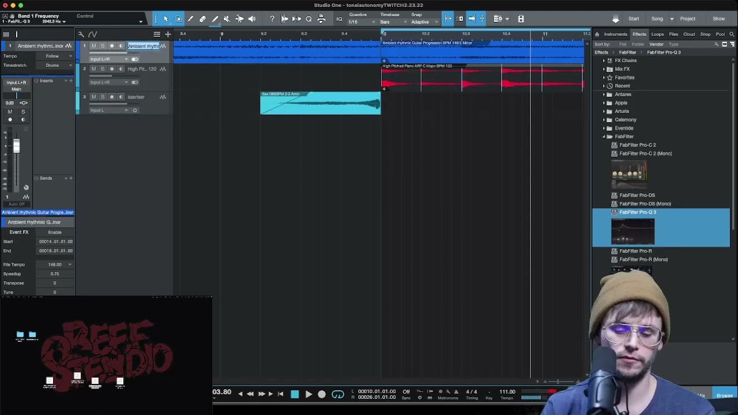Viewport: 738px width, 415px height.
Task: Switch to the Instruments tab
Action: [615, 35]
